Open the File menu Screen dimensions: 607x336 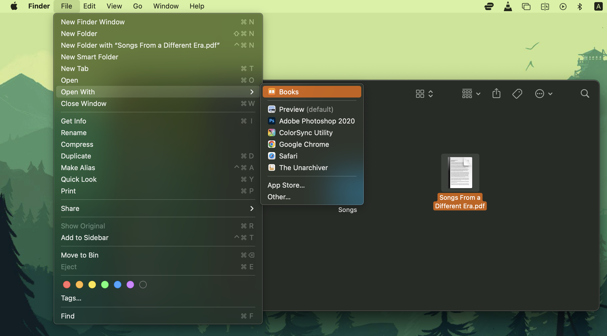(x=66, y=6)
